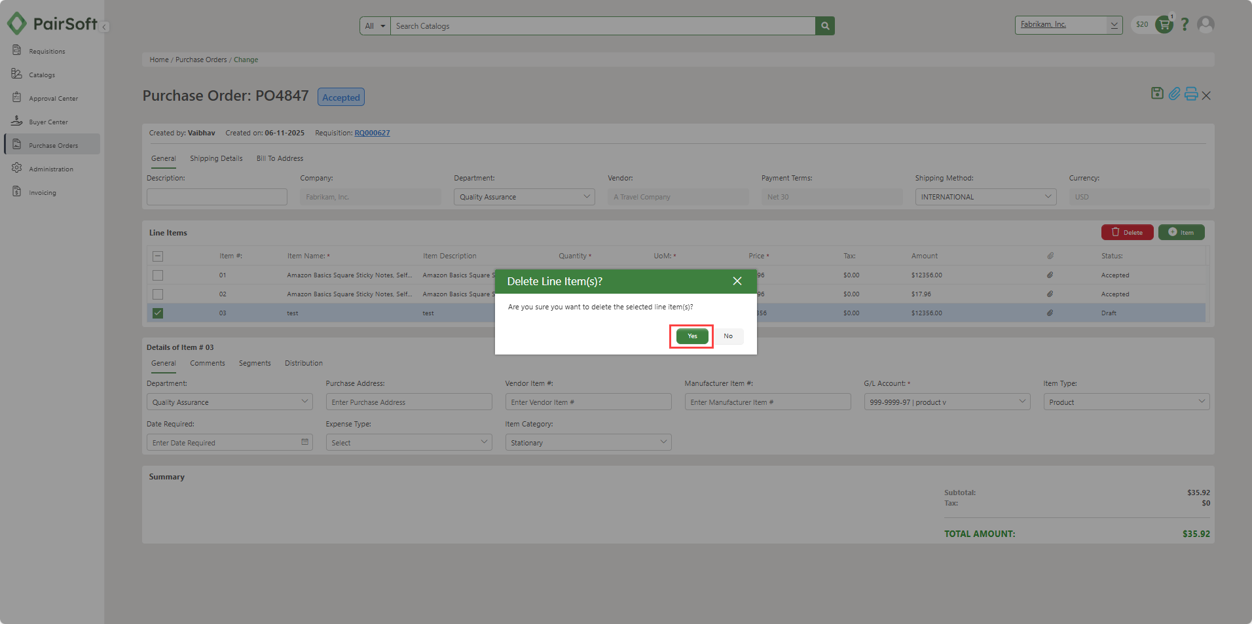Open the shopping cart icon
The image size is (1252, 624).
1164,25
